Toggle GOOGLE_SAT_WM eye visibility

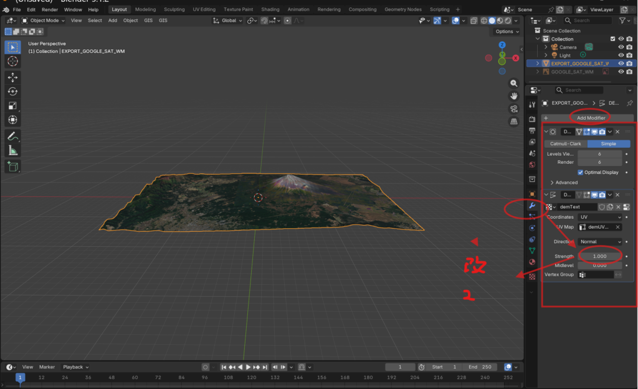(x=621, y=72)
